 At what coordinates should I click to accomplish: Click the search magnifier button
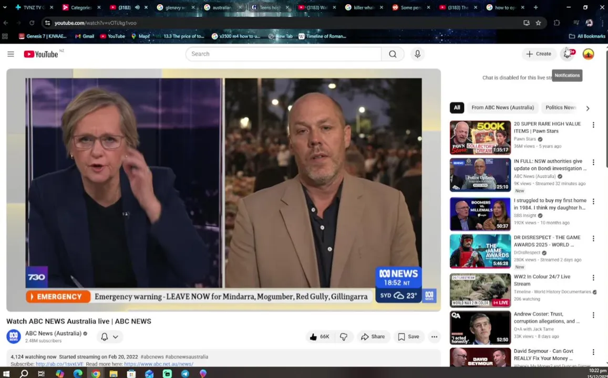(x=393, y=54)
